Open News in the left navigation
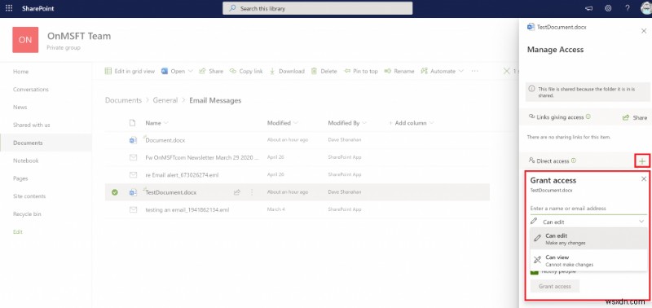Screen dimensions: 652x308 tap(20, 108)
